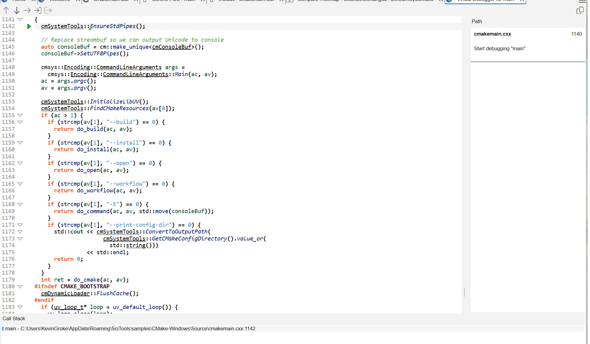Open the Encoding link on line 1148
Viewport: 590px width, 344px height.
click(77, 67)
